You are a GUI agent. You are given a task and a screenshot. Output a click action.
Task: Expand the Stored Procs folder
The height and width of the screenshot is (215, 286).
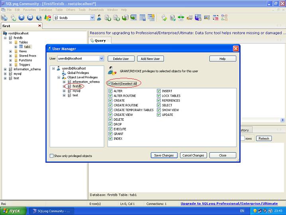(10, 56)
